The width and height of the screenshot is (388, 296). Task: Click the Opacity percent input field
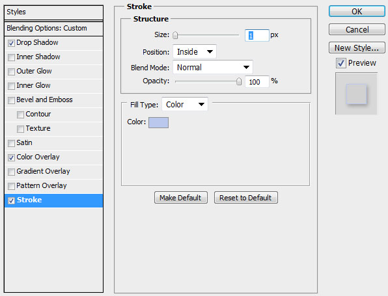click(257, 81)
